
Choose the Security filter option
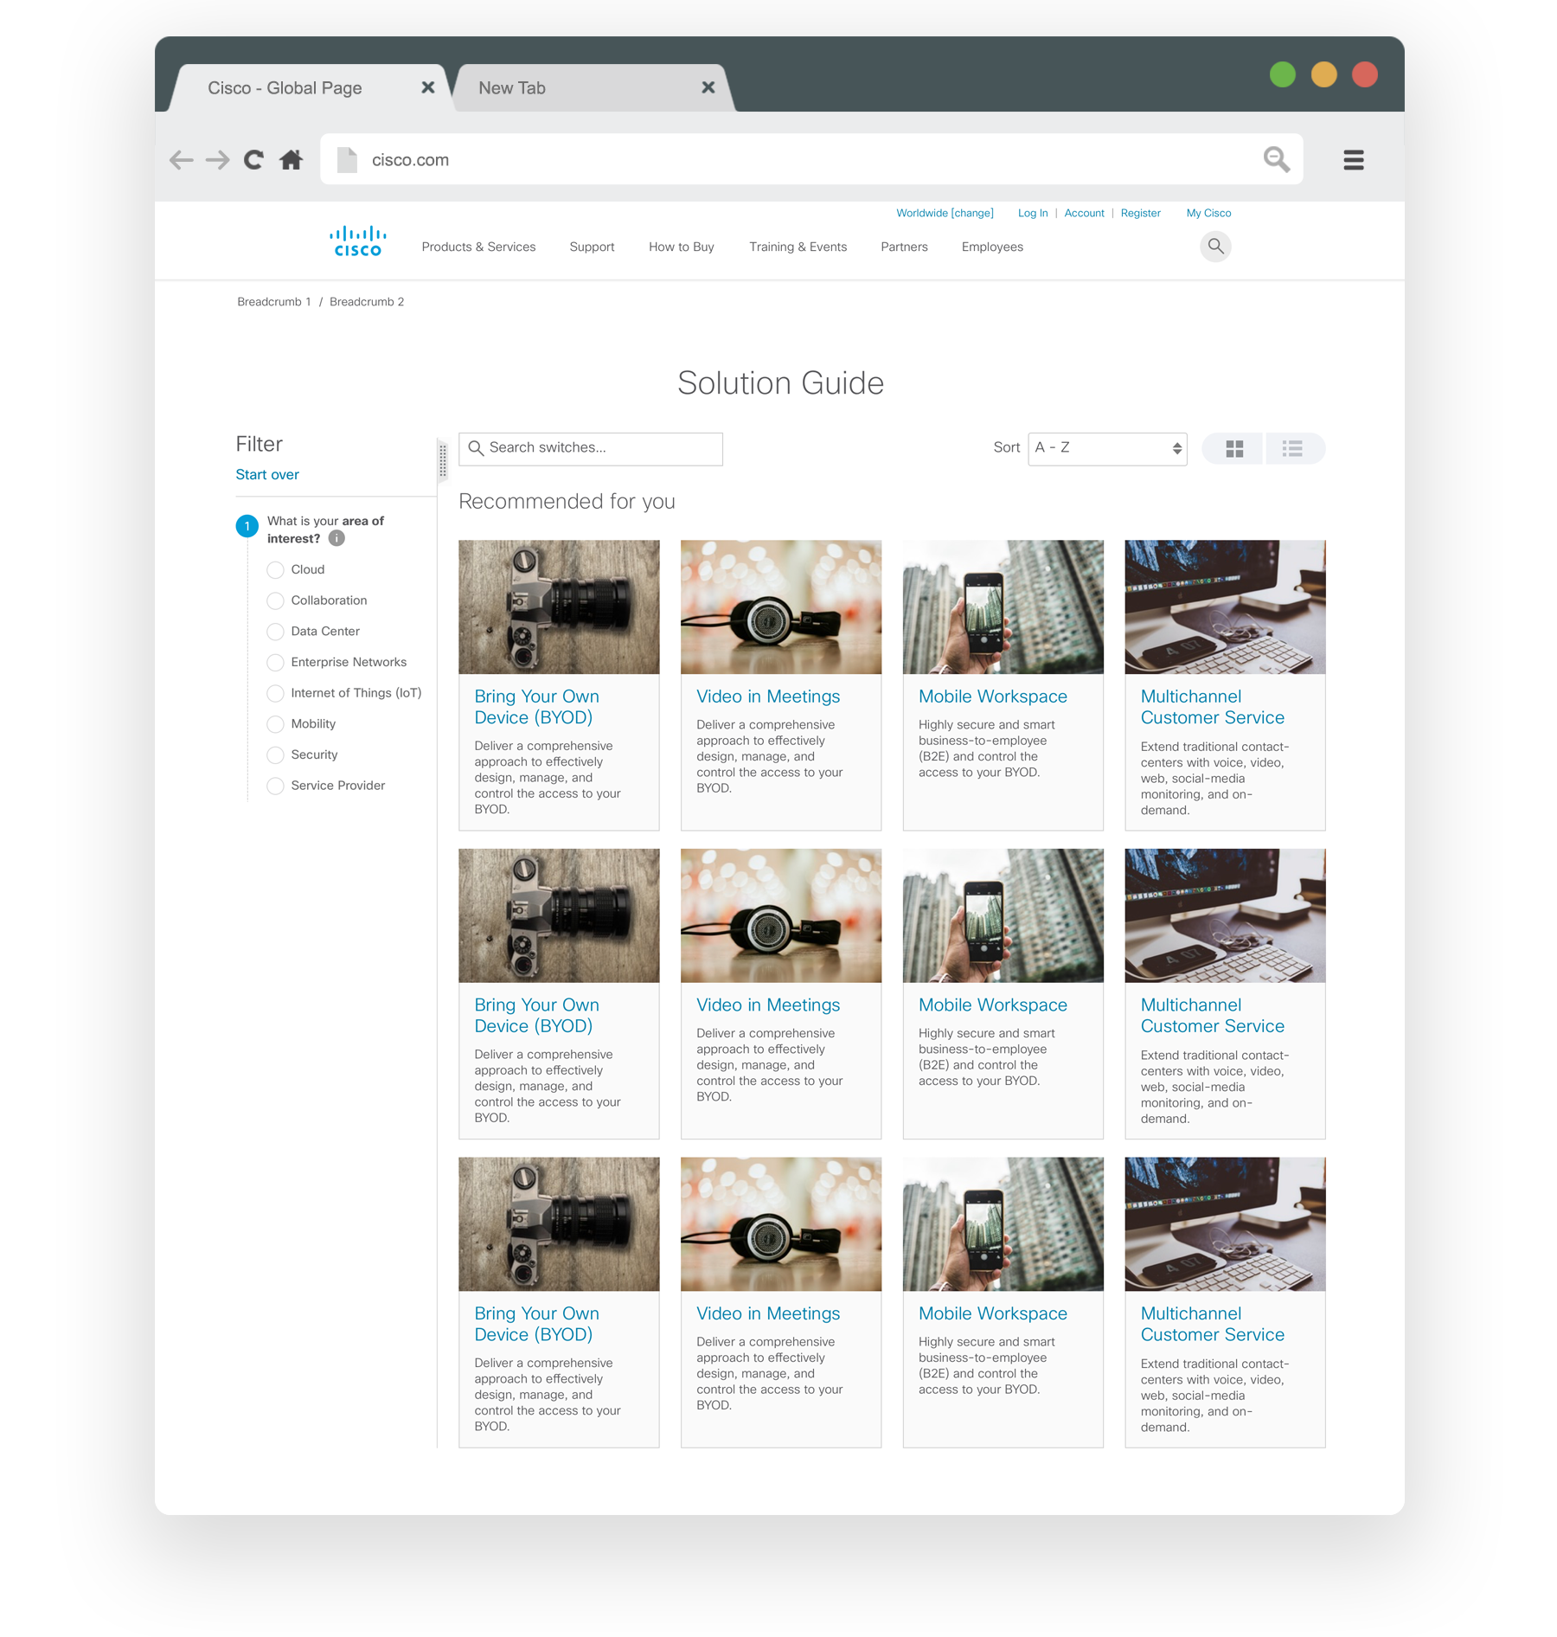275,755
